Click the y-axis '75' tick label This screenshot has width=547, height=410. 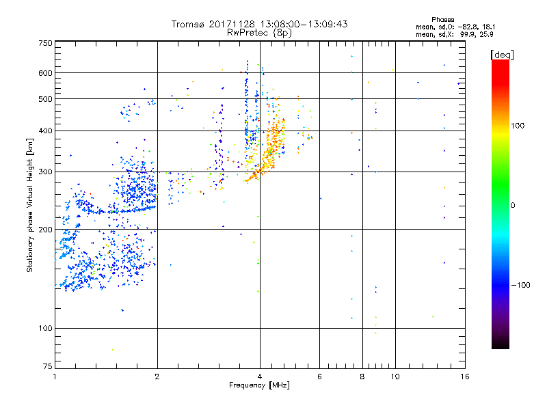pyautogui.click(x=48, y=366)
